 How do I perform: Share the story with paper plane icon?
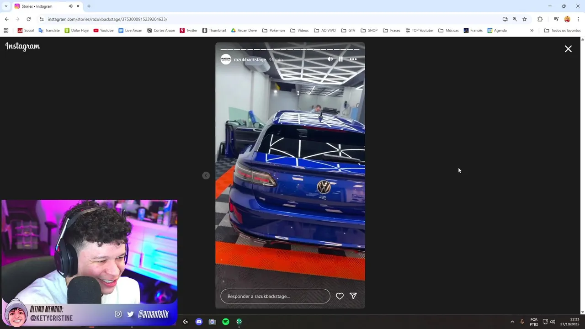point(353,296)
